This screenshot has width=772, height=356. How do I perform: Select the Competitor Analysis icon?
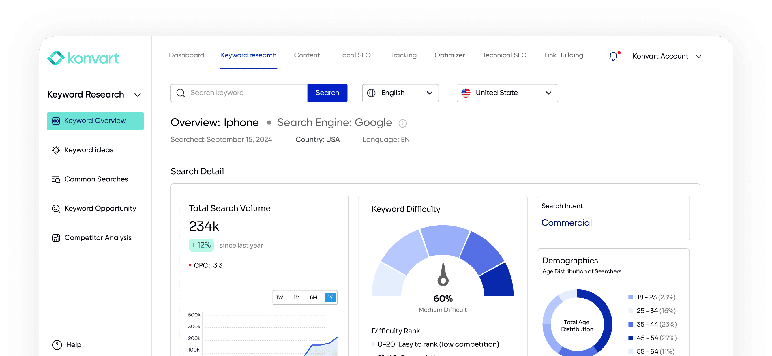coord(56,238)
